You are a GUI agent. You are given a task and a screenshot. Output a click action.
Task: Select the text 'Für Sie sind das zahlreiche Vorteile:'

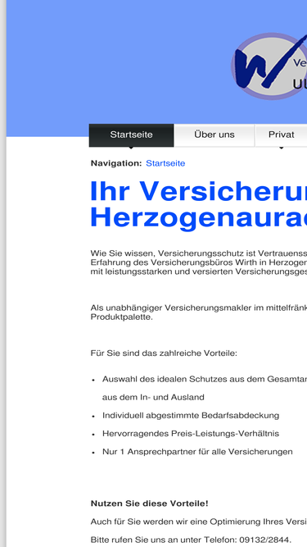tap(164, 353)
